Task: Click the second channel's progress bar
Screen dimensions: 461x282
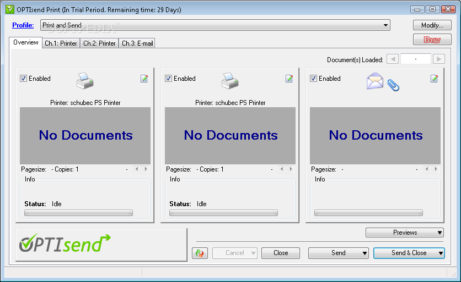Action: click(x=223, y=213)
